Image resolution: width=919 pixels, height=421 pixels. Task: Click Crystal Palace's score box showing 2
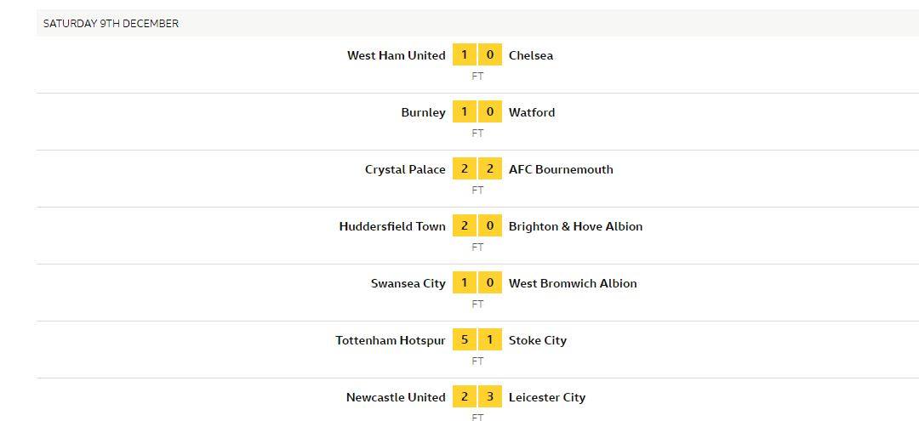[x=465, y=168]
